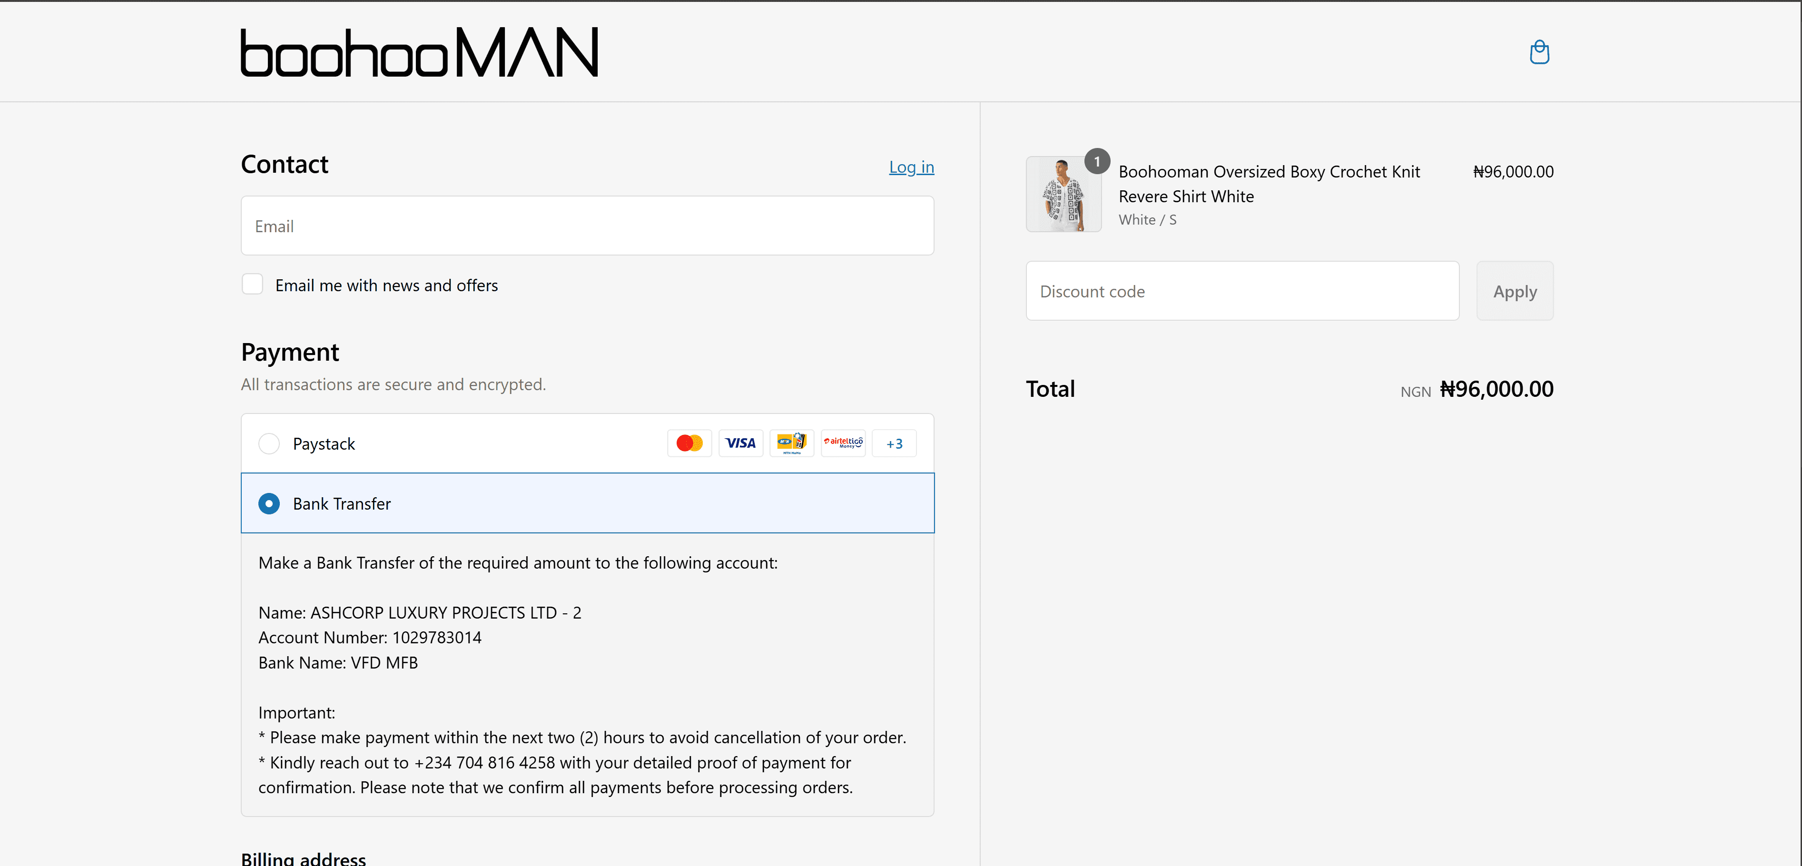The image size is (1802, 866).
Task: Click the item quantity badge
Action: (x=1097, y=162)
